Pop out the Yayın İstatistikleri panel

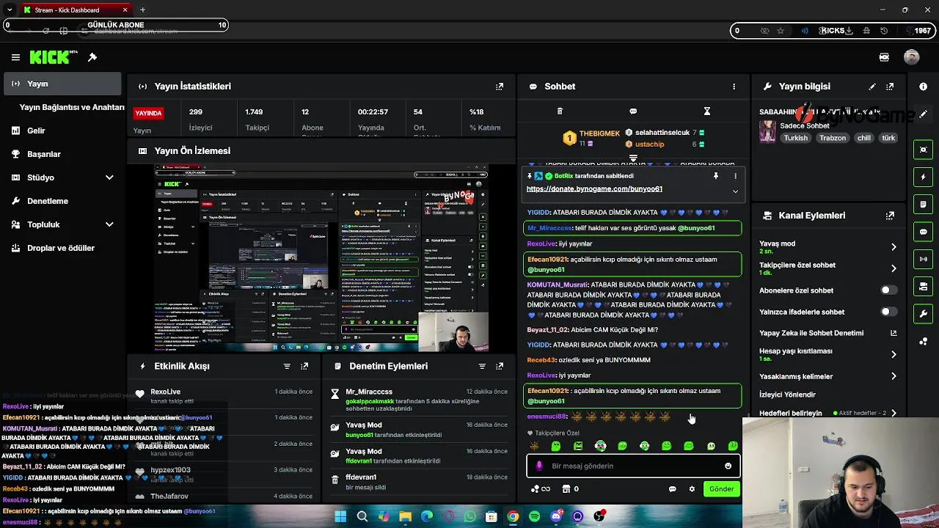[x=500, y=87]
